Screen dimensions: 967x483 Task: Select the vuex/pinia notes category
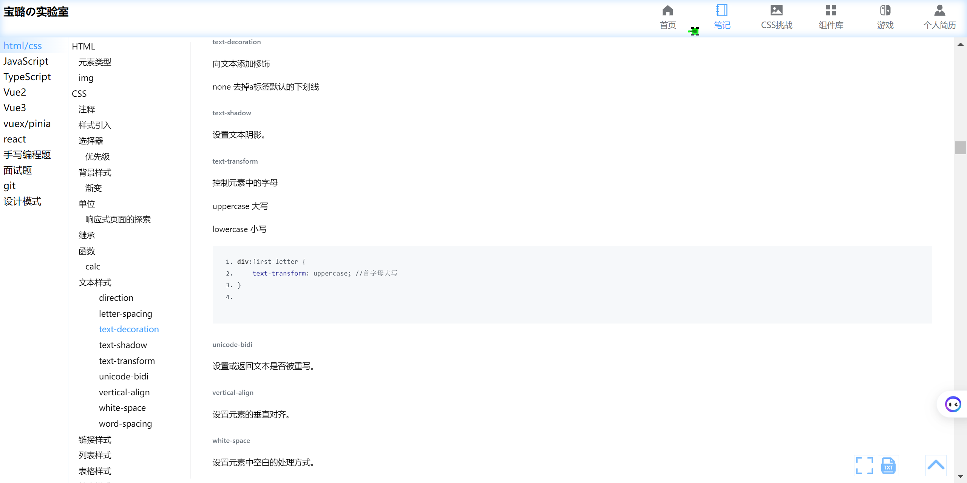coord(27,124)
